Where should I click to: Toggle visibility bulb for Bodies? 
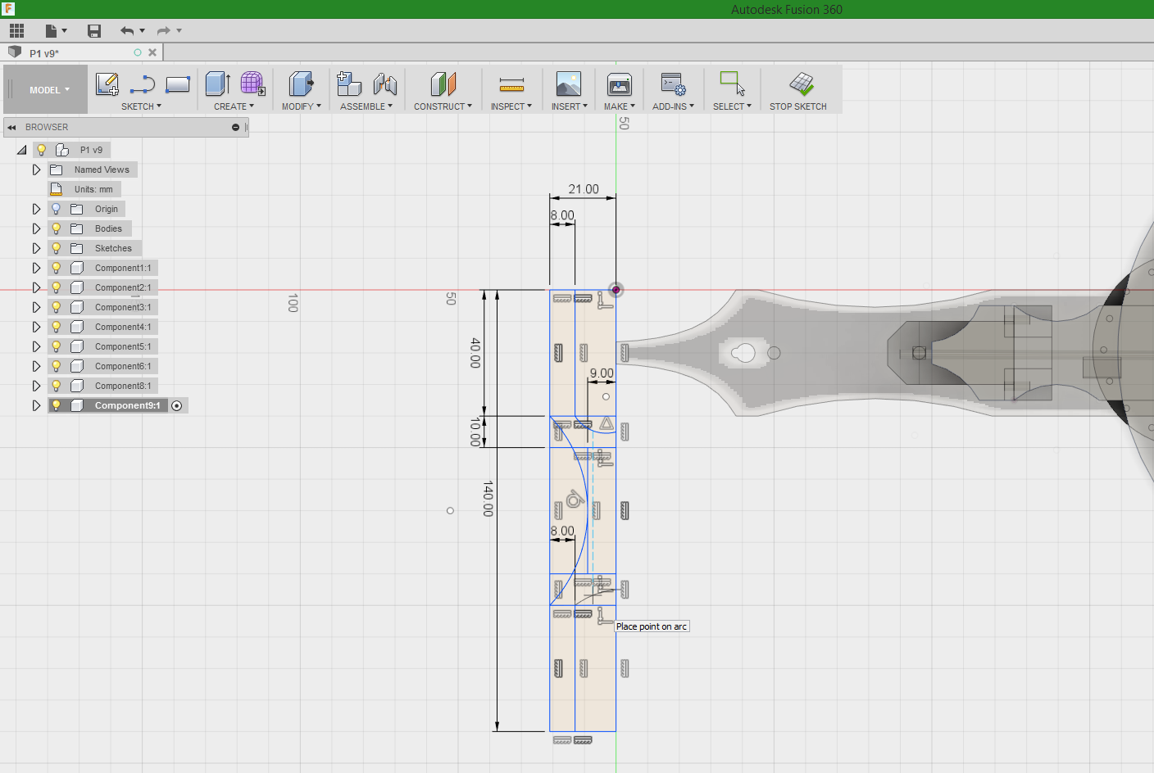pos(57,228)
